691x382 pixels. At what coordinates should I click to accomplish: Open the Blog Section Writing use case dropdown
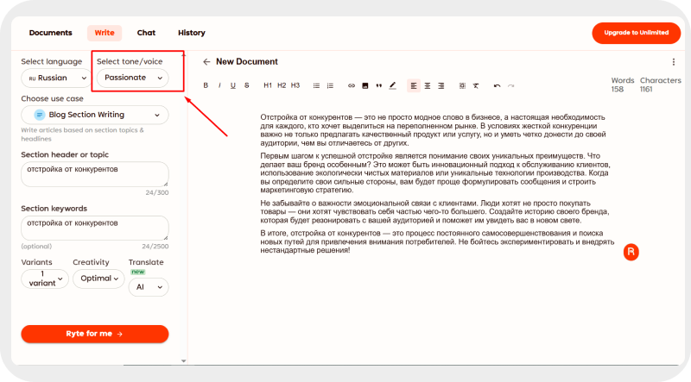coord(95,115)
